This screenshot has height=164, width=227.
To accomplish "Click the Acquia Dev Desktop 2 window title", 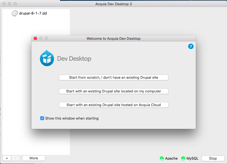I will click(113, 4).
